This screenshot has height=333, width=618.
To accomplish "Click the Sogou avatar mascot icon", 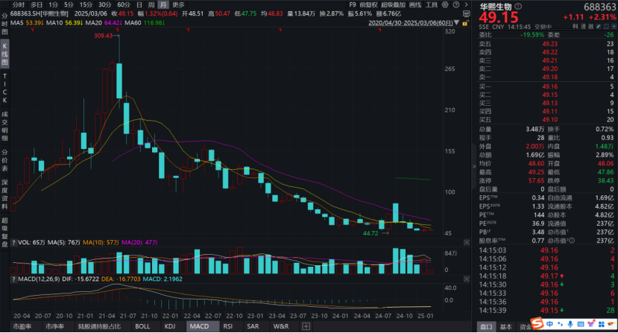I will pos(612,323).
